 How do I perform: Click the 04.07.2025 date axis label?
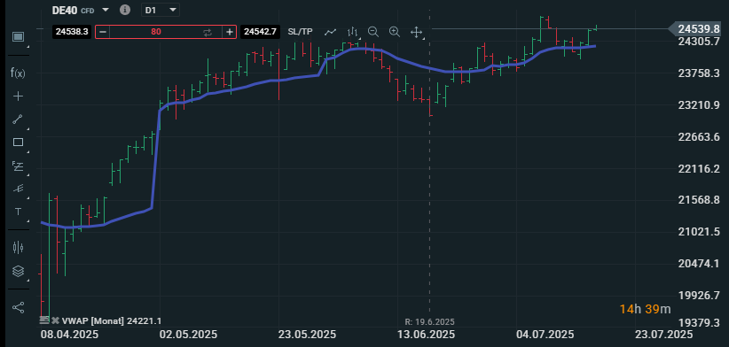click(x=545, y=334)
